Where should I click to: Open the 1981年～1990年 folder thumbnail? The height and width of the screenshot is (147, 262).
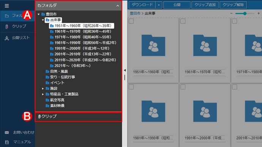[153, 111]
